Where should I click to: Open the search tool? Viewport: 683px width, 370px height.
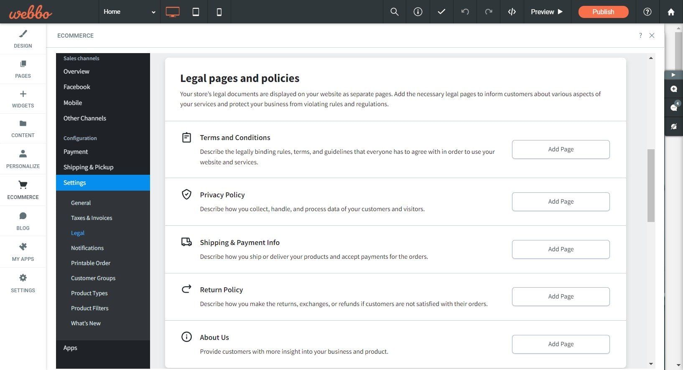click(395, 12)
